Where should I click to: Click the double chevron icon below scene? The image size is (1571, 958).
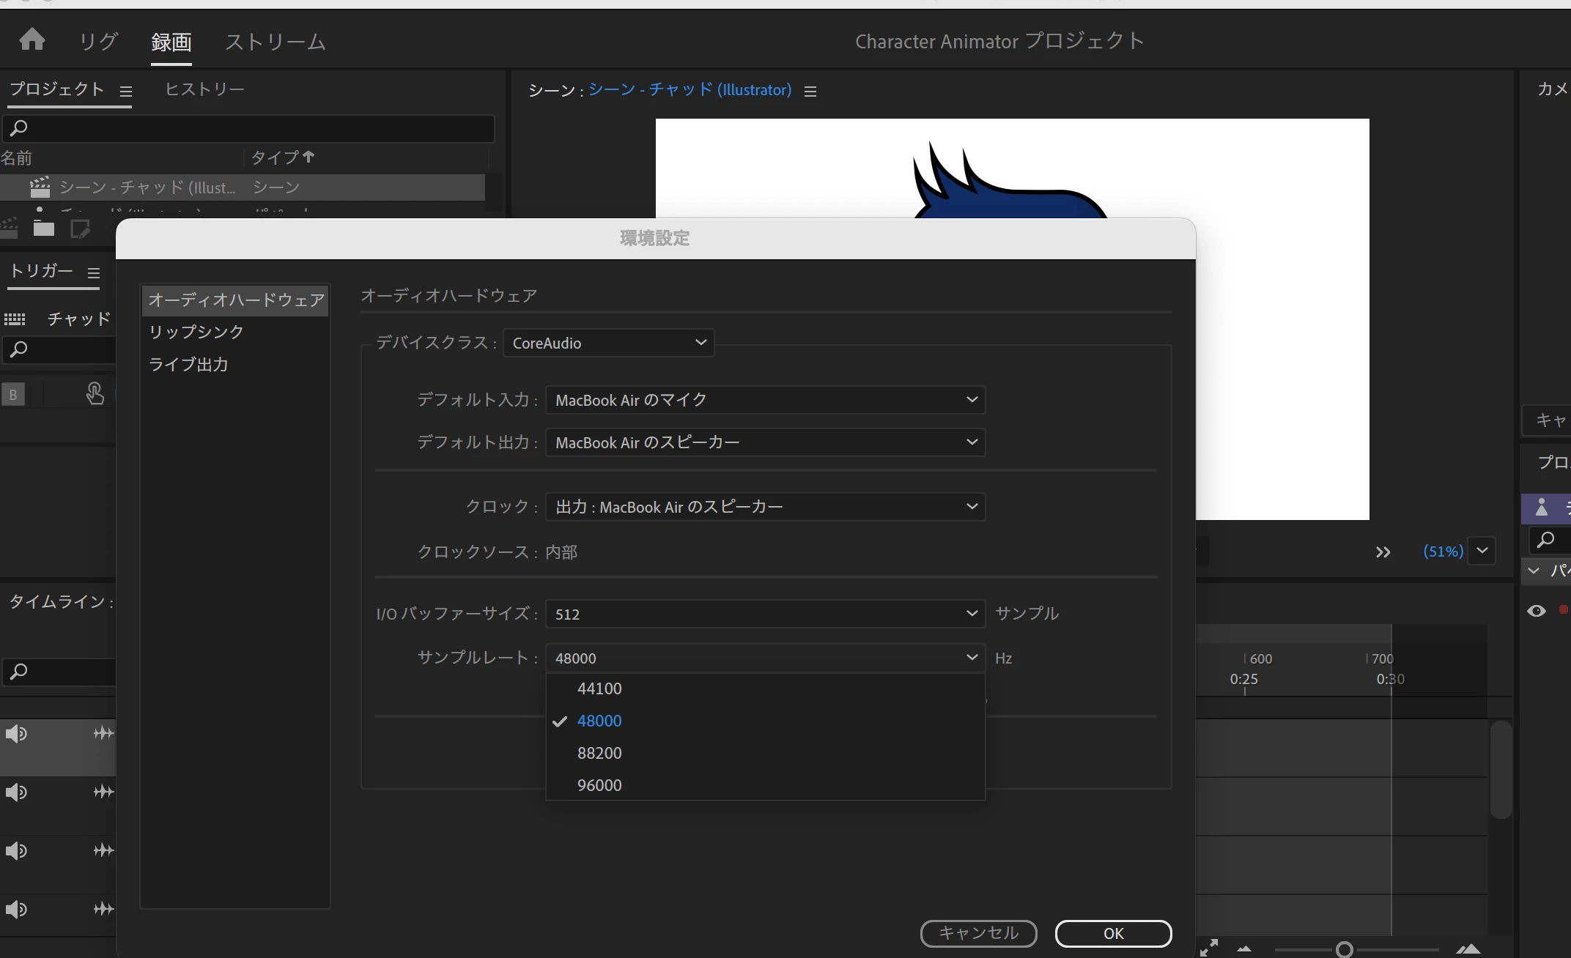pos(1383,552)
